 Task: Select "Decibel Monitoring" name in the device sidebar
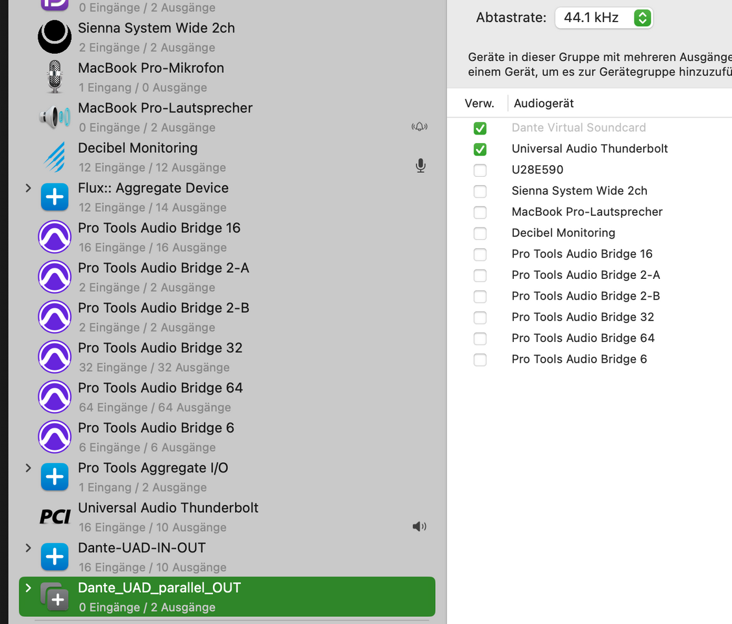click(x=138, y=148)
